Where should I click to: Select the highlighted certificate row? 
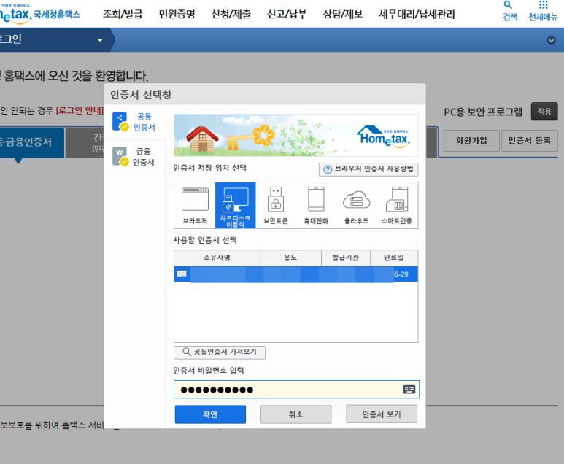(295, 274)
